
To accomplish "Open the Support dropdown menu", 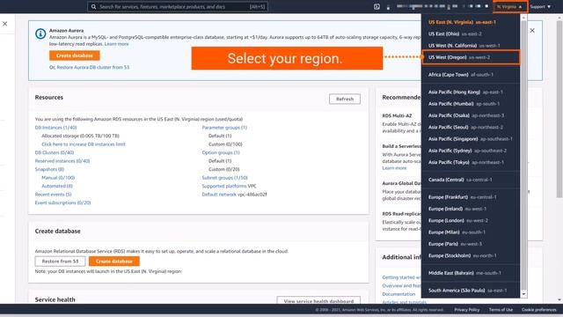I will pyautogui.click(x=540, y=7).
